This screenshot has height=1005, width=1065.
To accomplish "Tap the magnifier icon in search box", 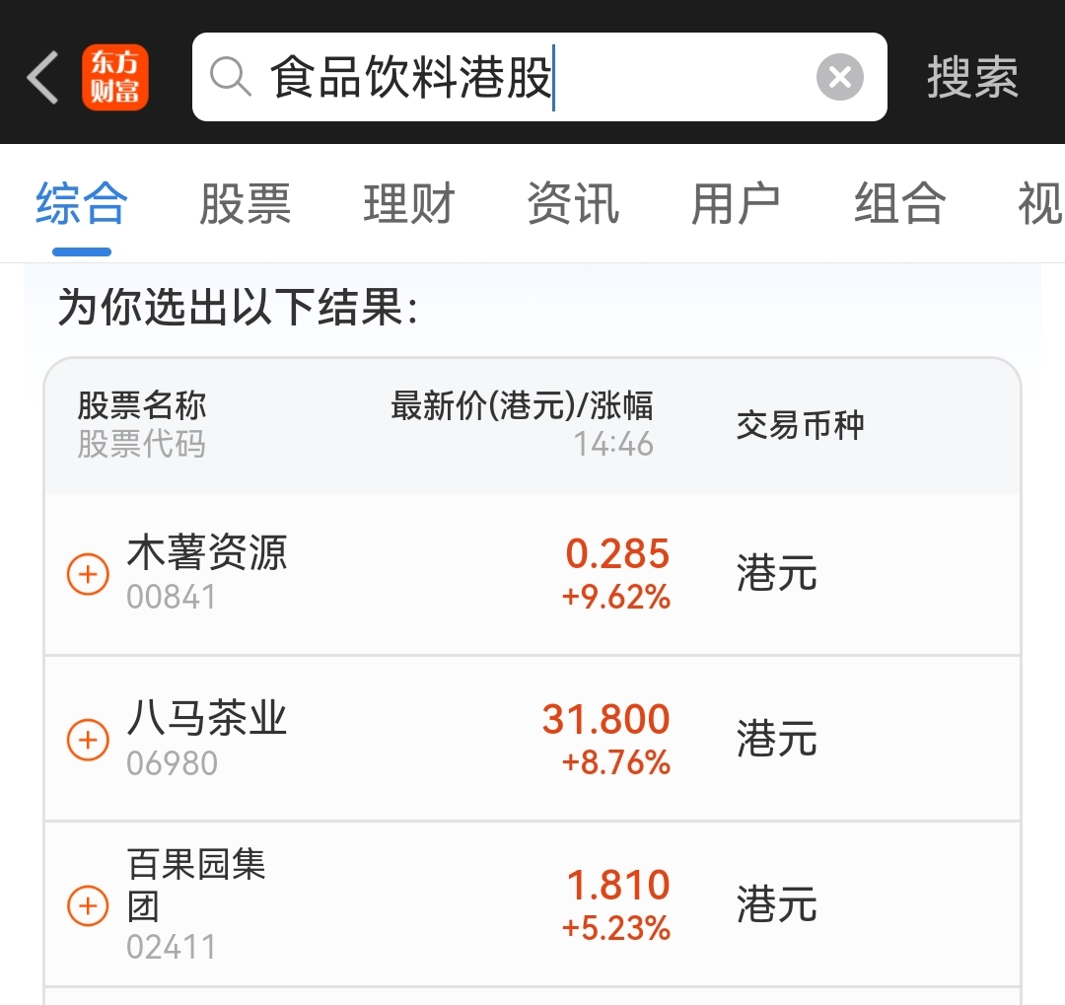I will point(231,77).
